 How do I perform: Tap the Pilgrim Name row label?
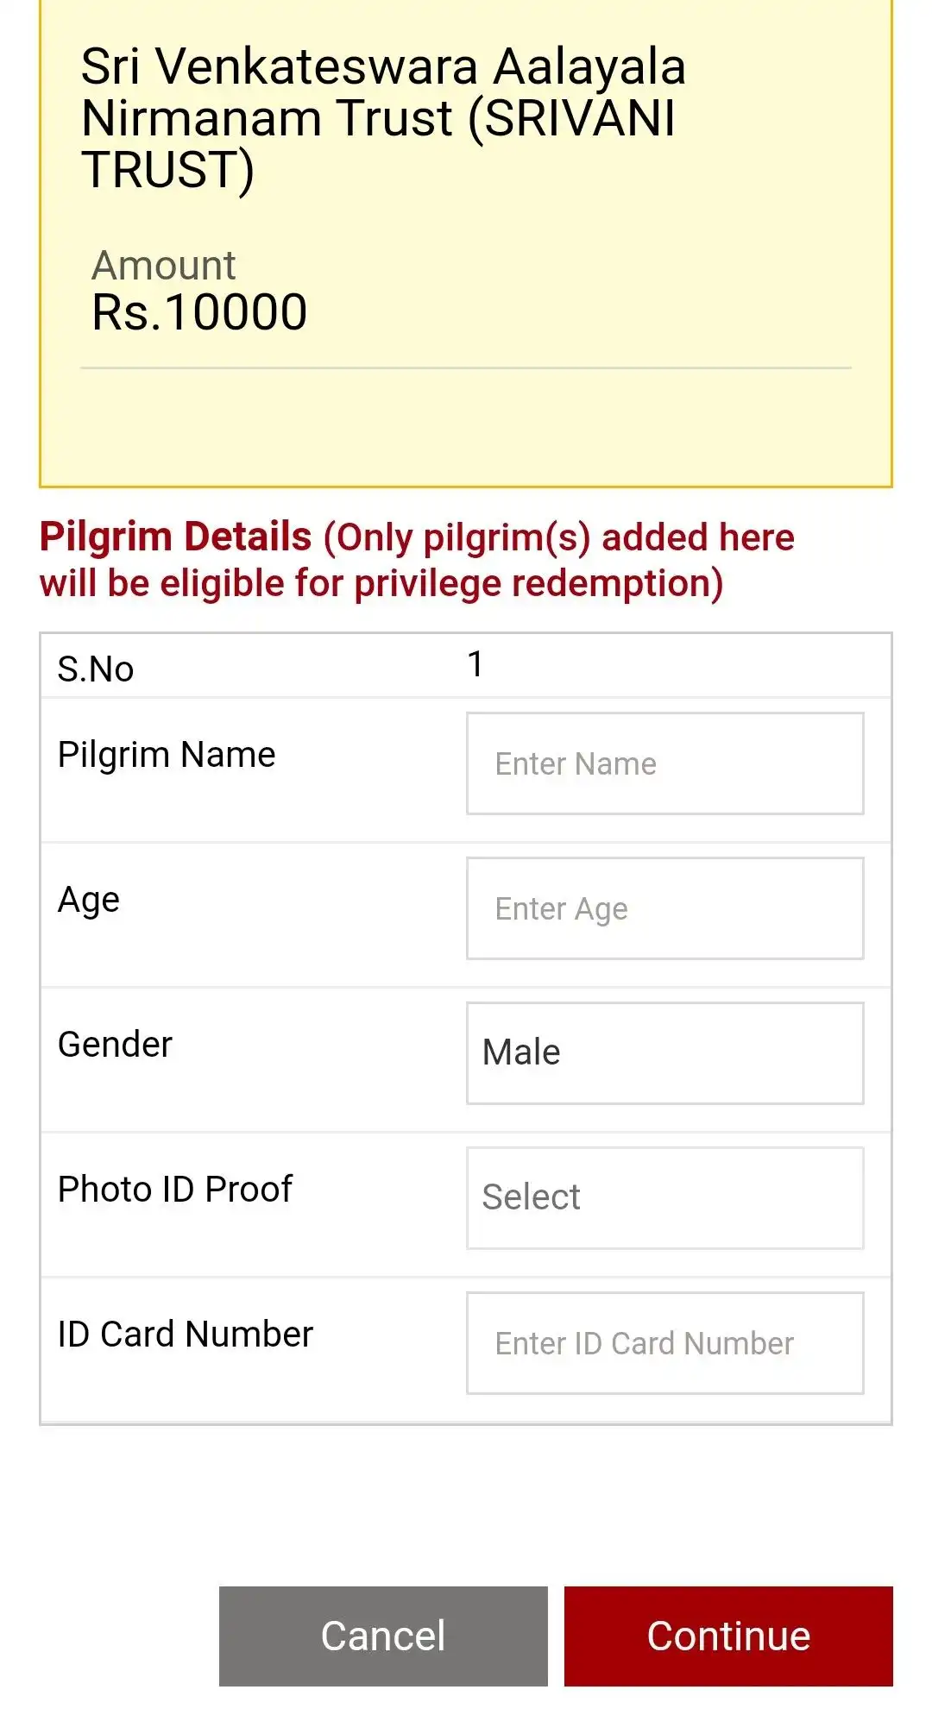coord(167,755)
